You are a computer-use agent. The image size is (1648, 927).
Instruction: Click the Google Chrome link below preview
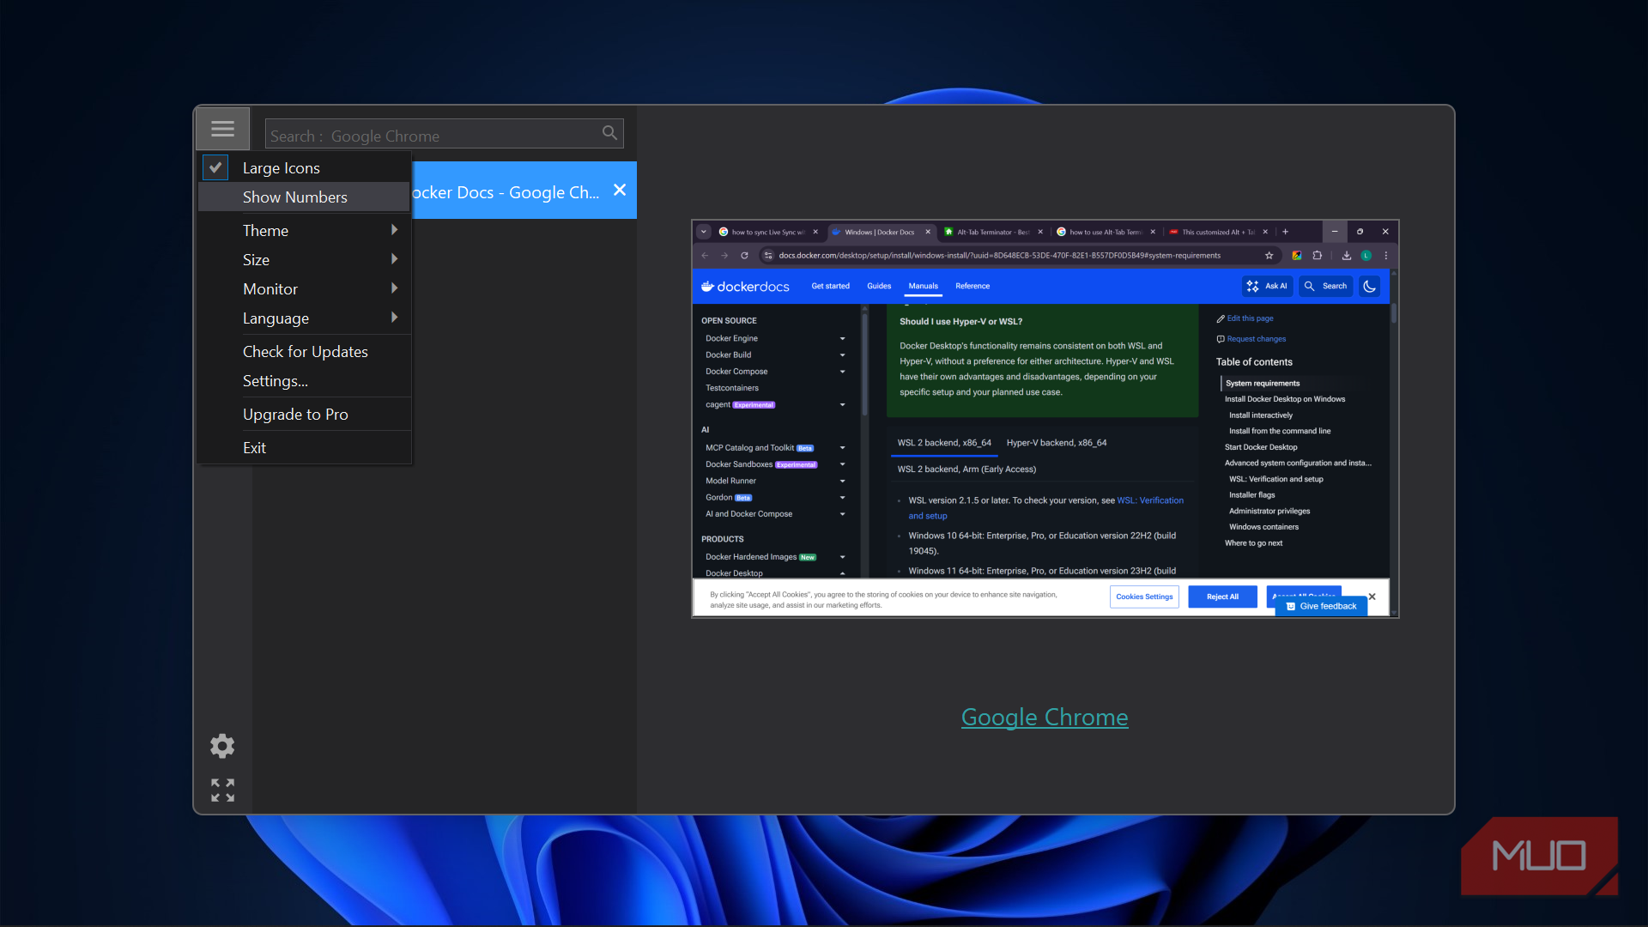pyautogui.click(x=1045, y=718)
